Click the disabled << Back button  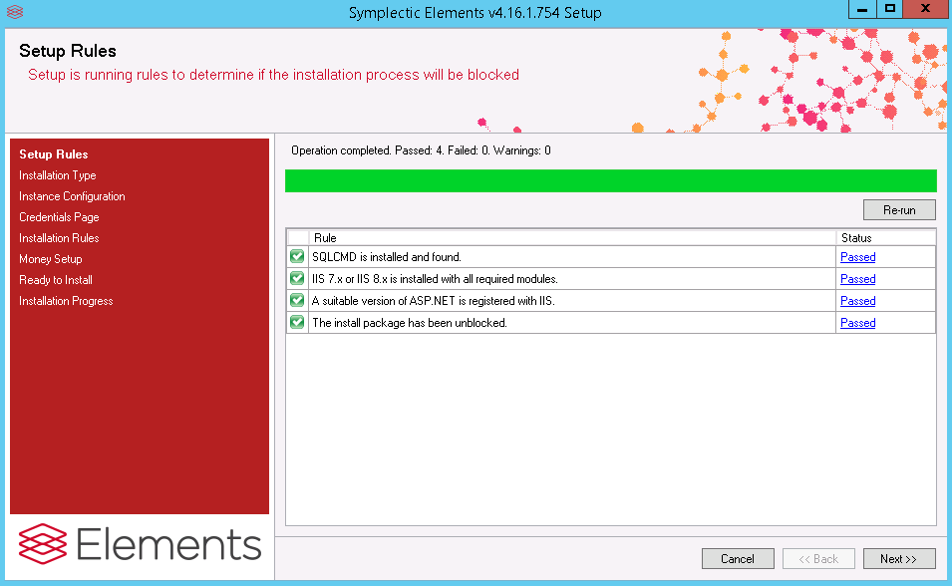818,559
